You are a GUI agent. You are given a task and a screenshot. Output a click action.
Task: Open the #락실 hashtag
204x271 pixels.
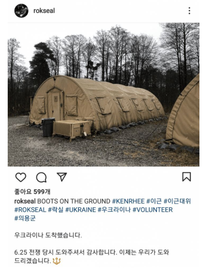point(55,210)
